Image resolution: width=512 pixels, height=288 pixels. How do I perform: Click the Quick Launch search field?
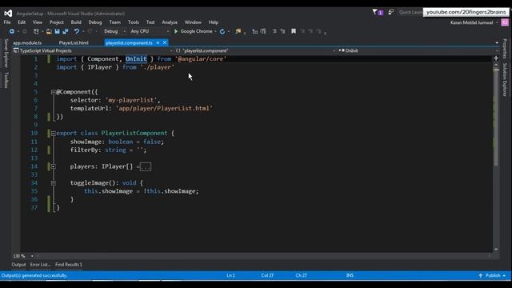tap(410, 12)
